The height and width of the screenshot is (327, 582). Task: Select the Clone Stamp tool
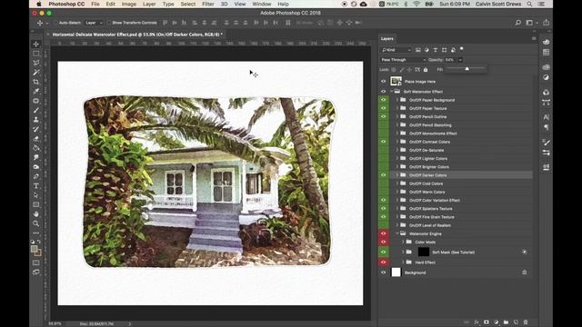pos(36,120)
